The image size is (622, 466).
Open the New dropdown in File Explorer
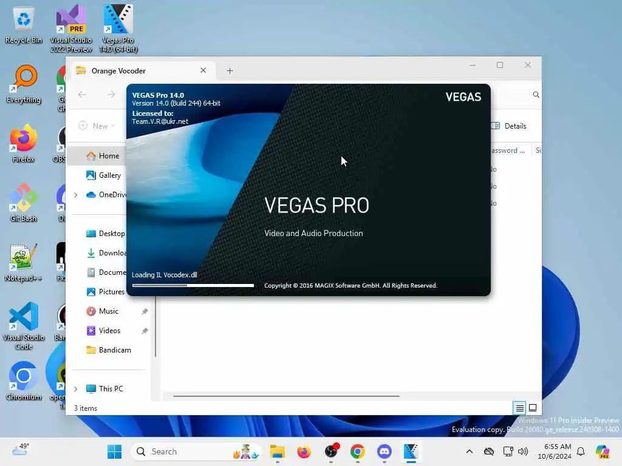click(97, 126)
